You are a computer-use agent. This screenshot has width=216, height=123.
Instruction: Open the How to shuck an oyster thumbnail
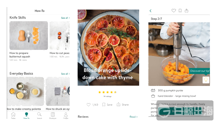58,91
